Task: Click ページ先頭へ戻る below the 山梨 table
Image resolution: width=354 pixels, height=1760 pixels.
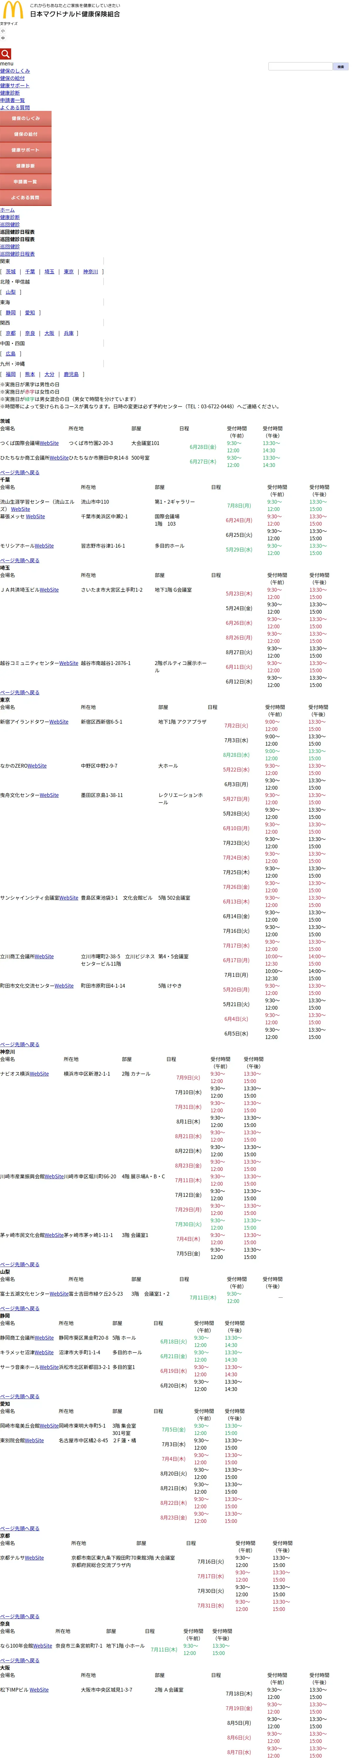Action: [x=20, y=1308]
